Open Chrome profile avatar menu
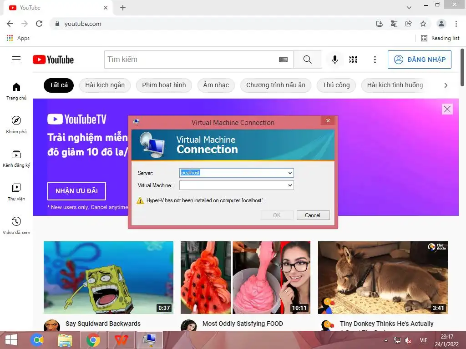The height and width of the screenshot is (349, 466). (x=441, y=24)
